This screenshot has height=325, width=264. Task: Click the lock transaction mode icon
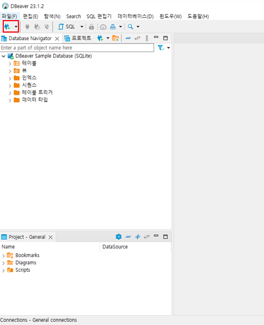[x=91, y=27]
